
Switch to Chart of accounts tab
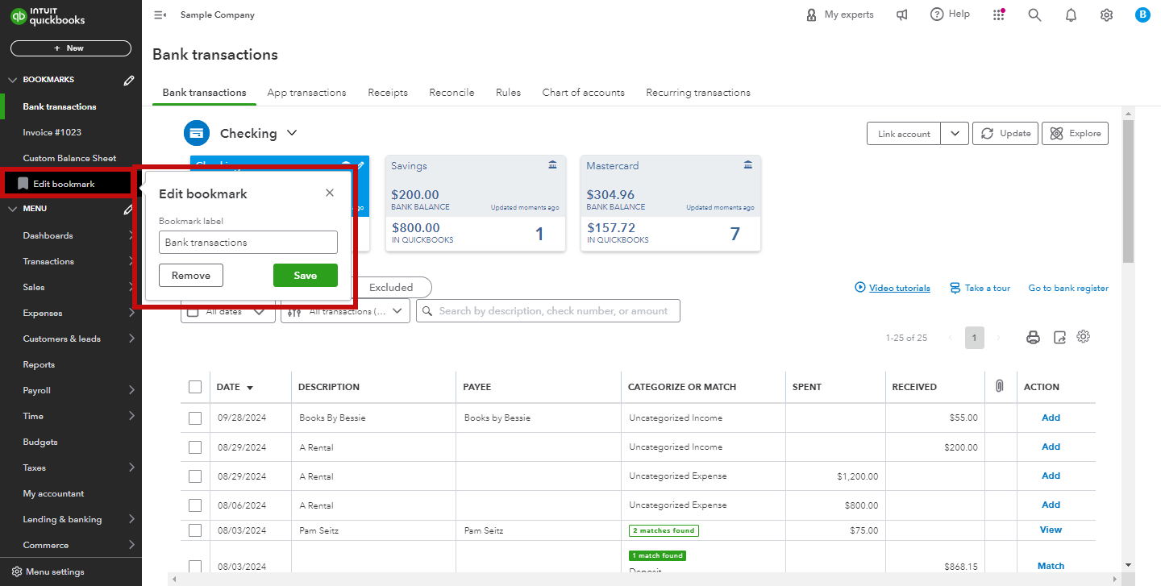coord(583,93)
